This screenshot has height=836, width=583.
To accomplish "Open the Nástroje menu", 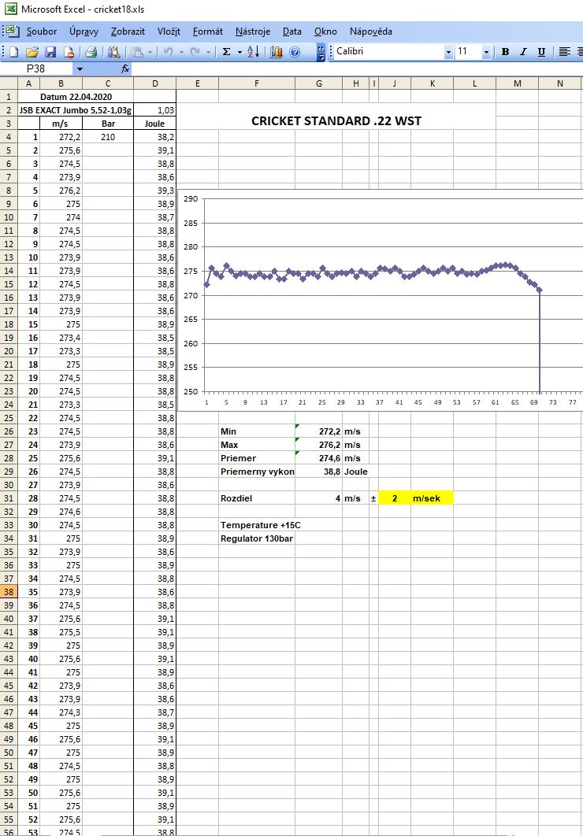I will (253, 31).
